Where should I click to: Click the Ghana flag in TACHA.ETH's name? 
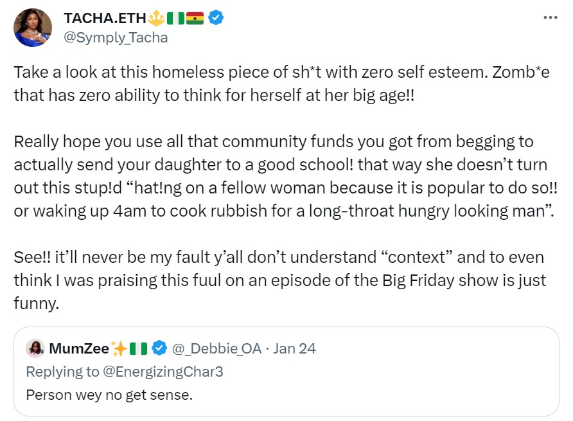point(195,19)
